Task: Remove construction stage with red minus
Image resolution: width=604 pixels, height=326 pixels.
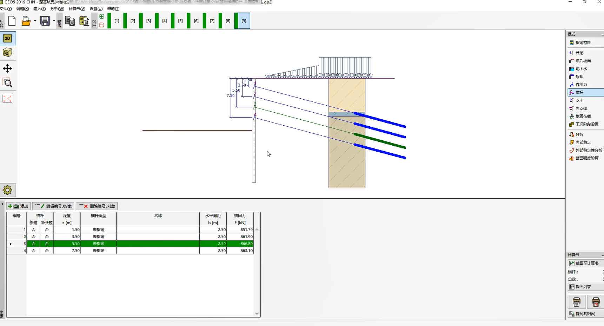Action: (x=102, y=25)
